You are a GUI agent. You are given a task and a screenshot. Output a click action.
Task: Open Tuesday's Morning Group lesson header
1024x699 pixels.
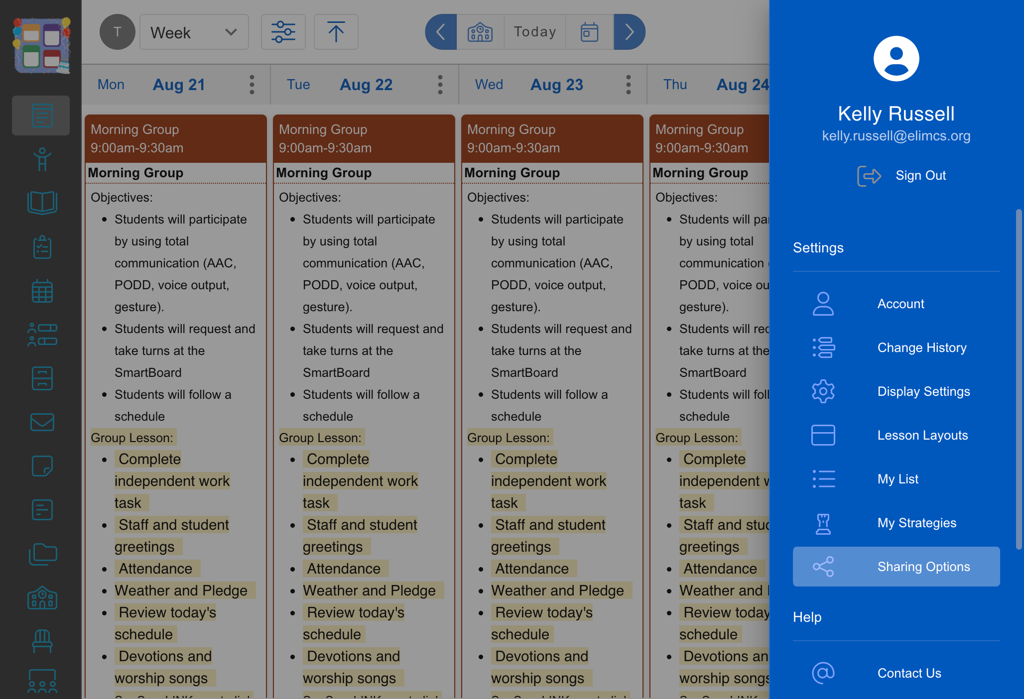pos(364,138)
